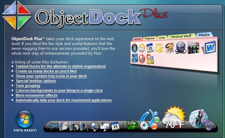
Task: Open the Special taskbar options link
Action: tap(36, 81)
